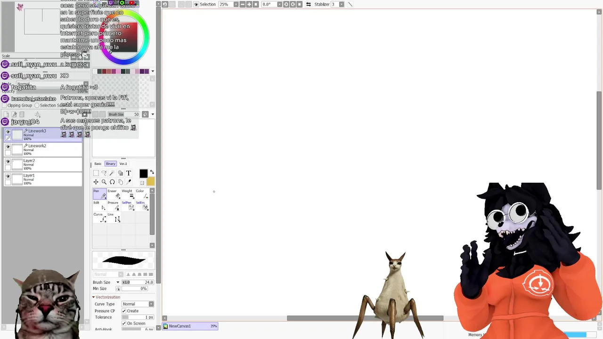Click the yellow background color swatch
The height and width of the screenshot is (339, 603).
coord(151,182)
